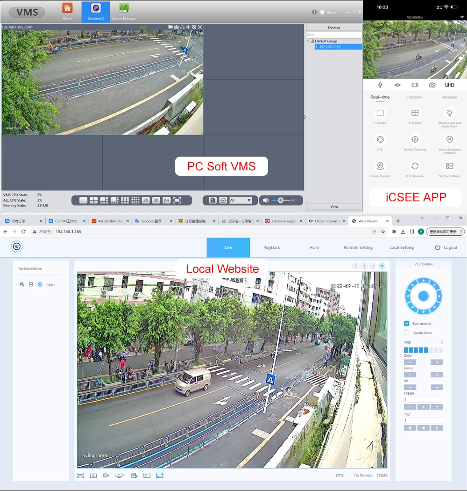Open PTZ control in iCSEE app
Screen dimensions: 467x491
tap(380, 143)
